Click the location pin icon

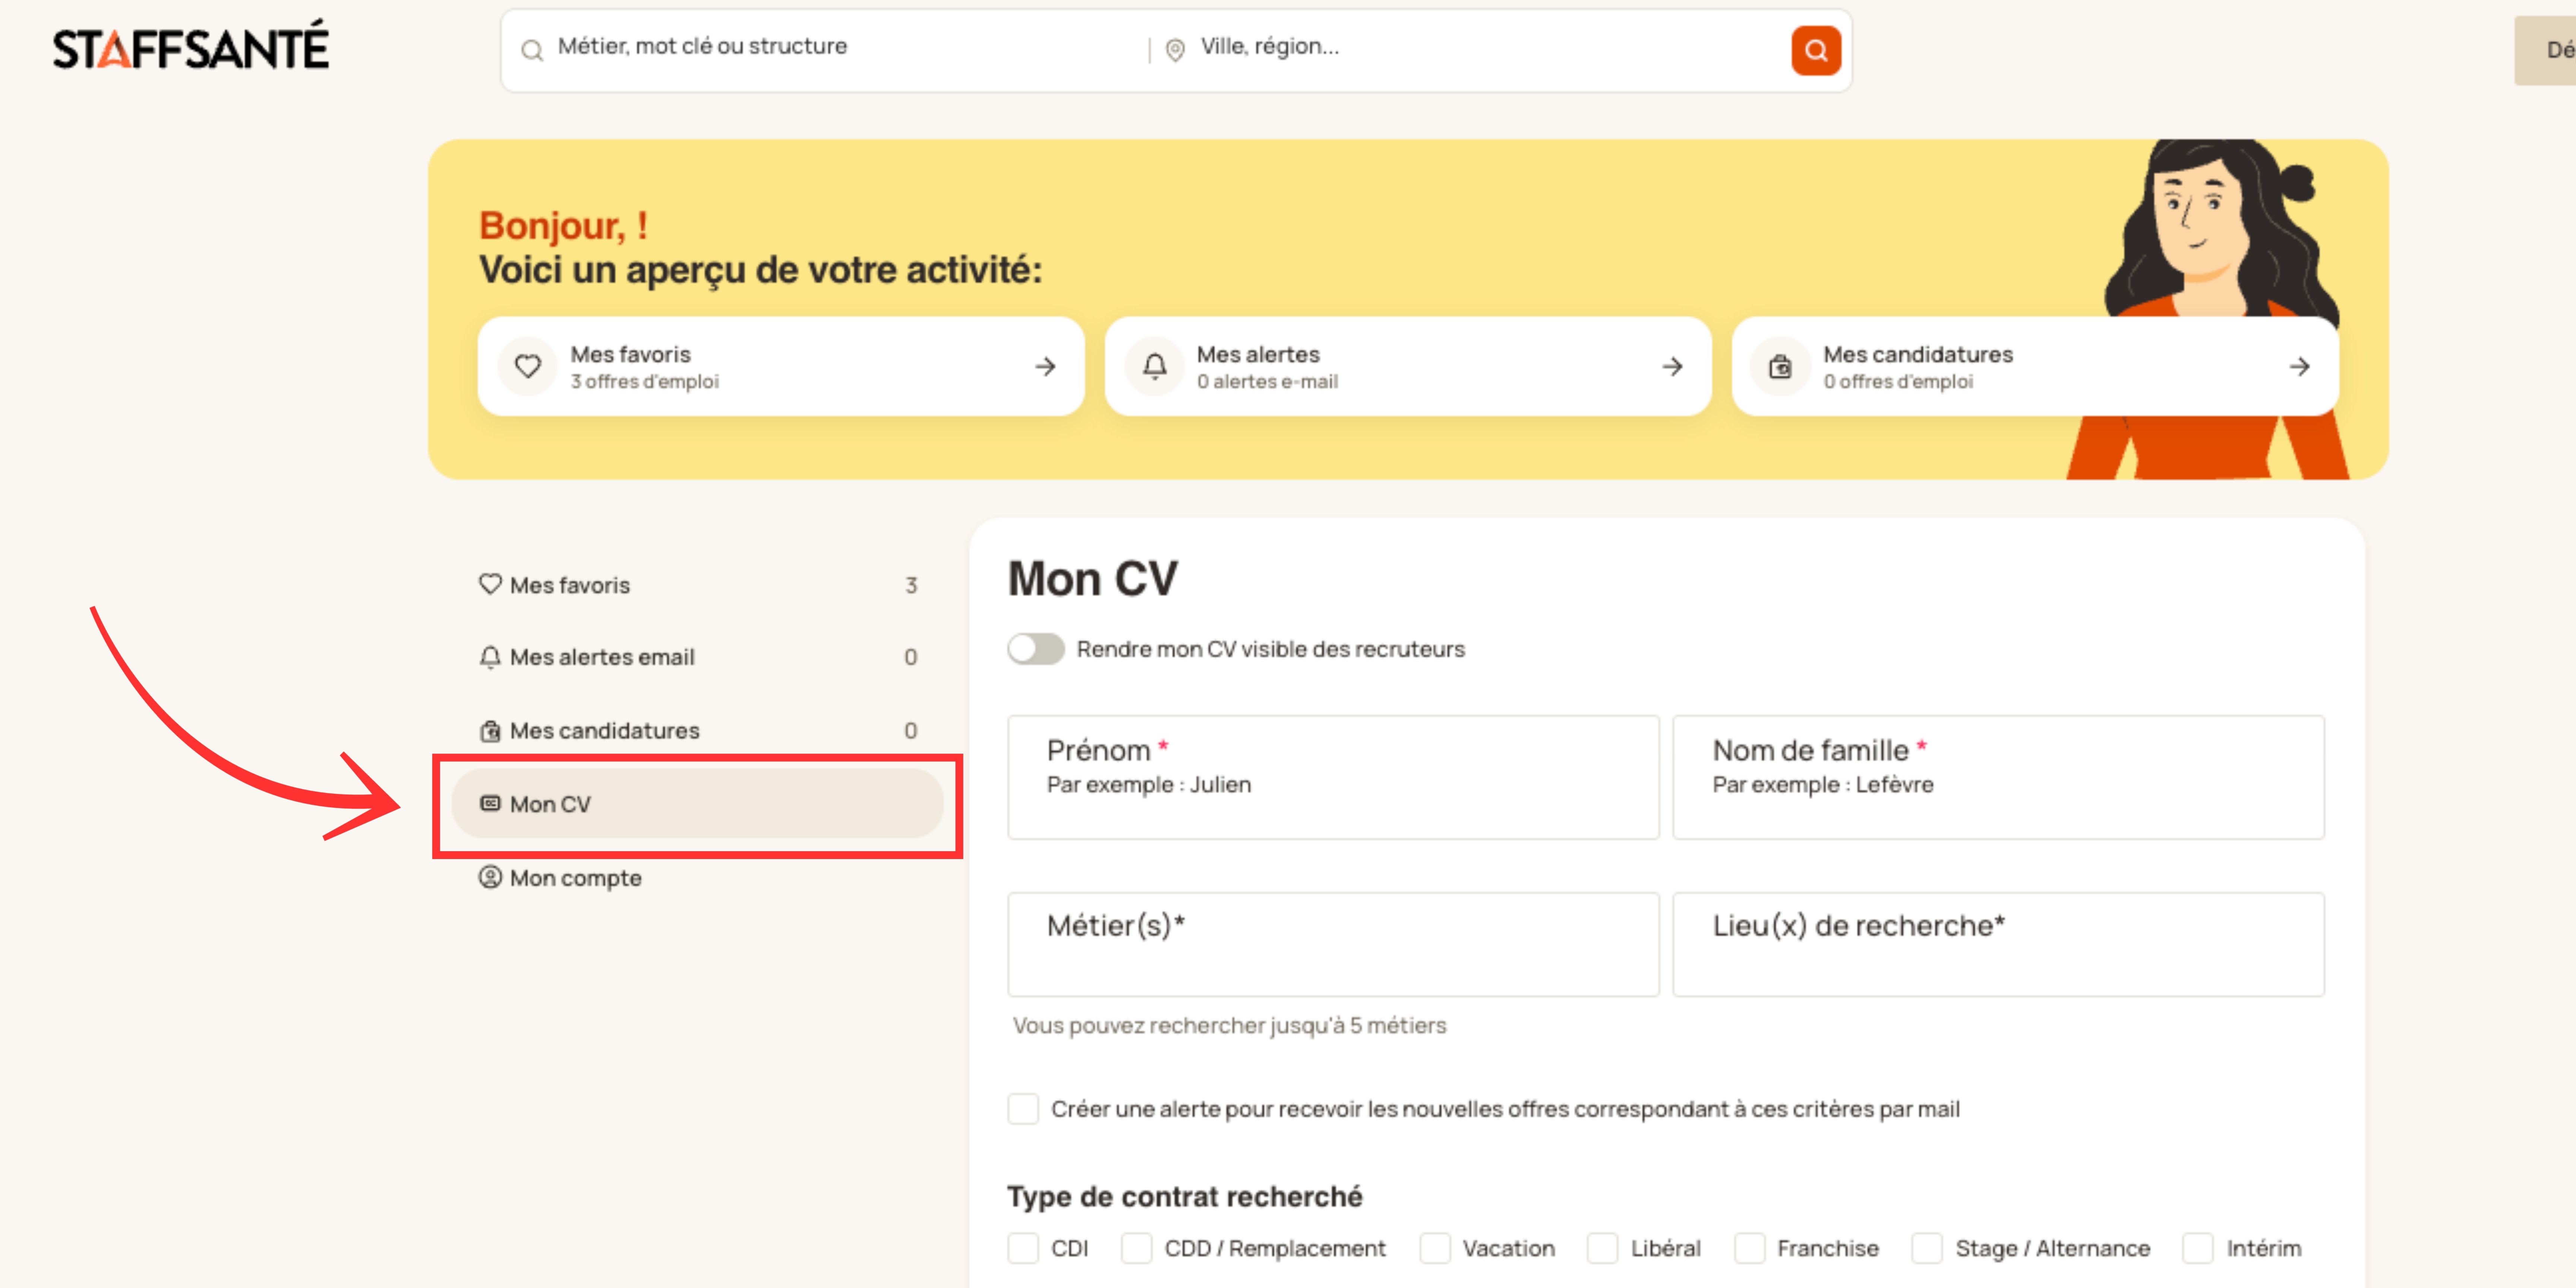pyautogui.click(x=1175, y=50)
